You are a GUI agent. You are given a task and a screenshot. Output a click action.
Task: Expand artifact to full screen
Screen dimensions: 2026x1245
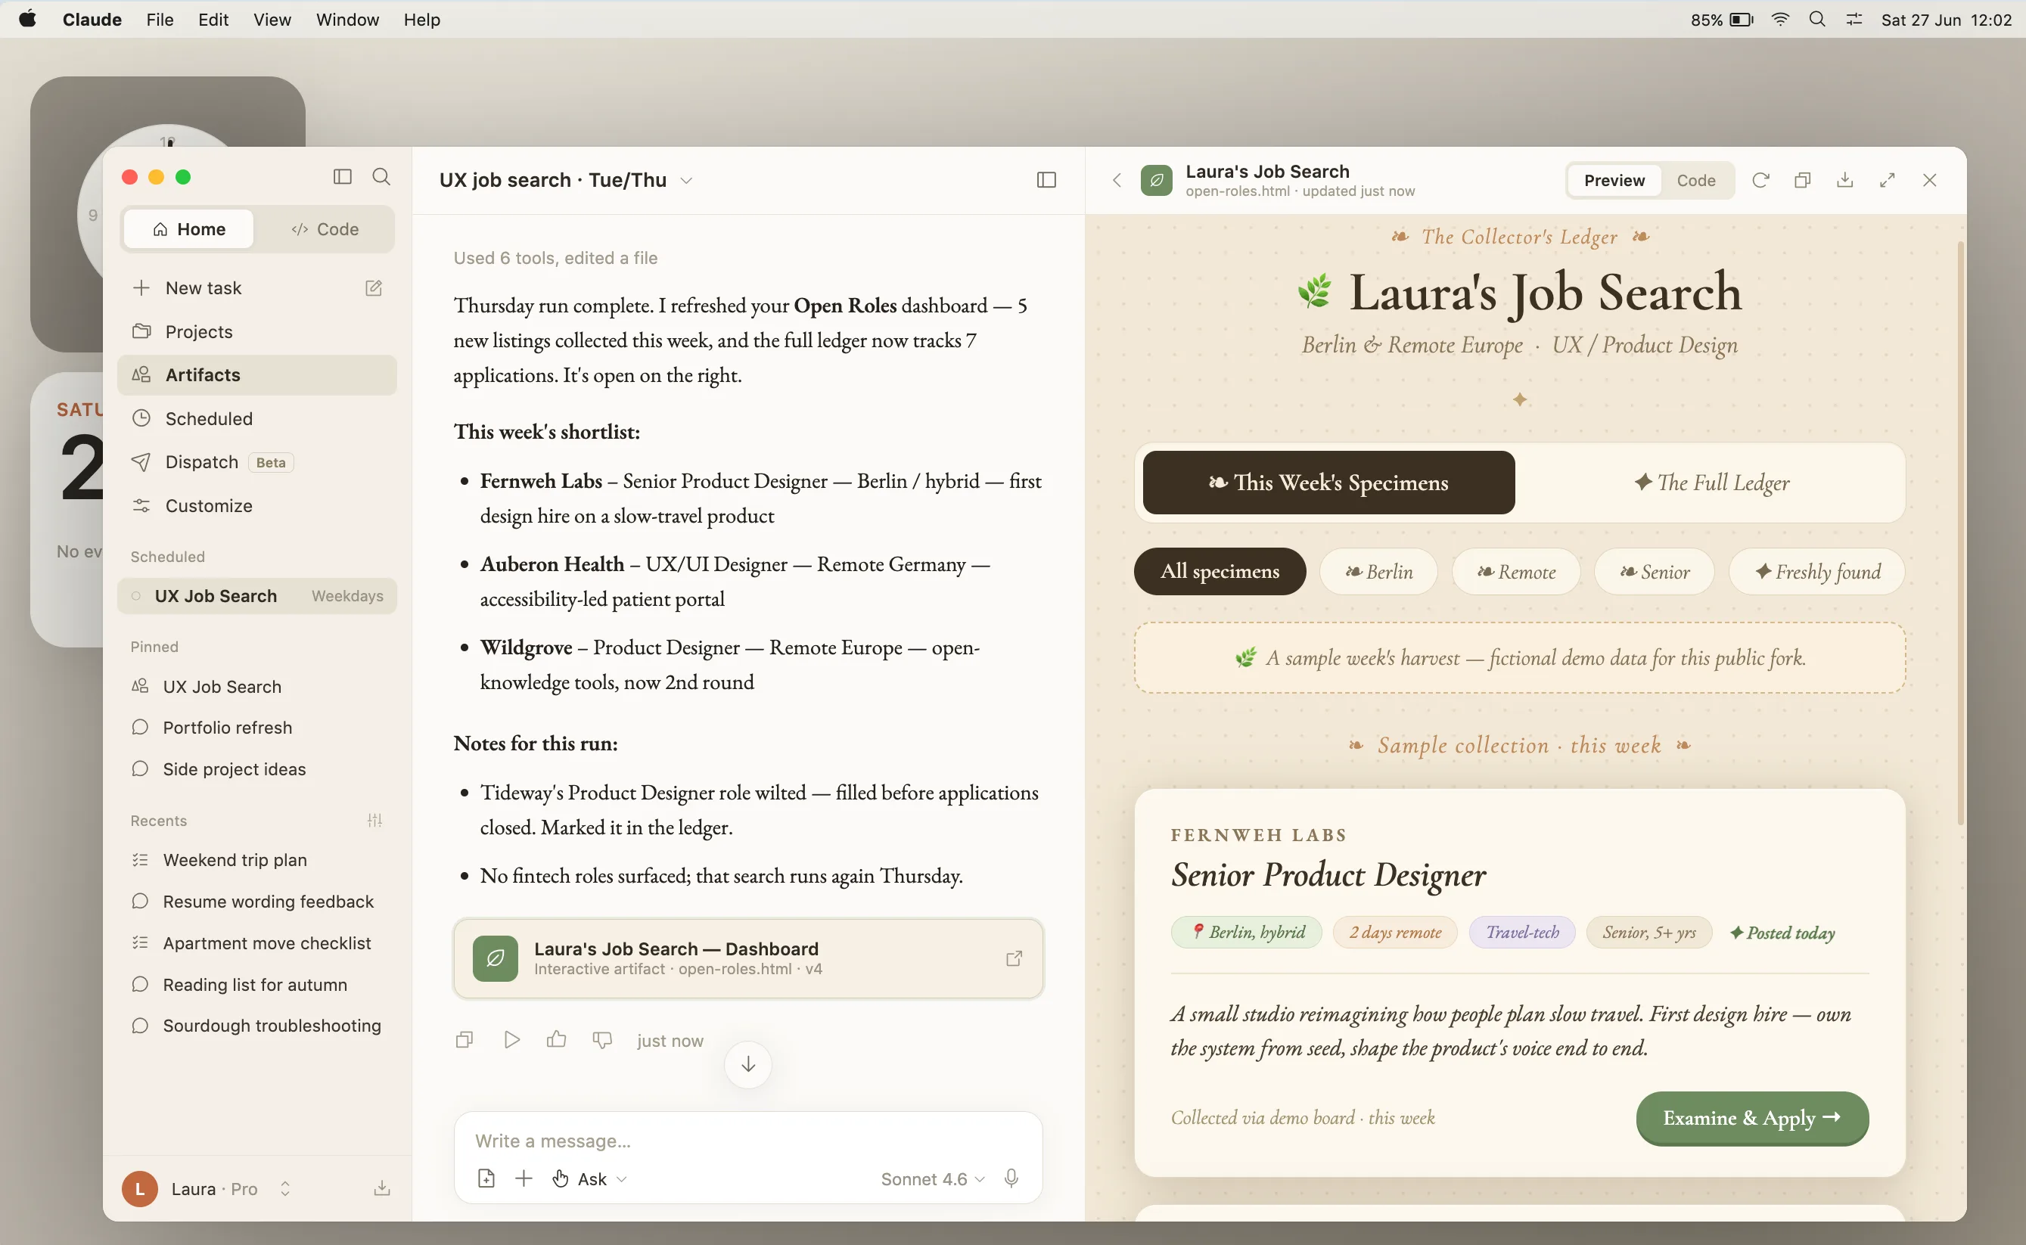pyautogui.click(x=1887, y=180)
